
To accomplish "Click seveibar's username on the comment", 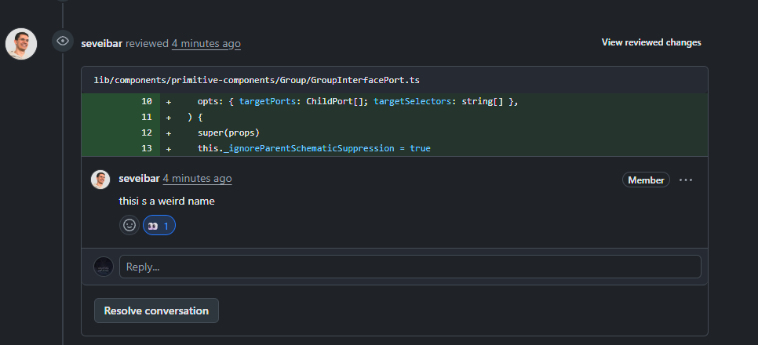I will 139,179.
